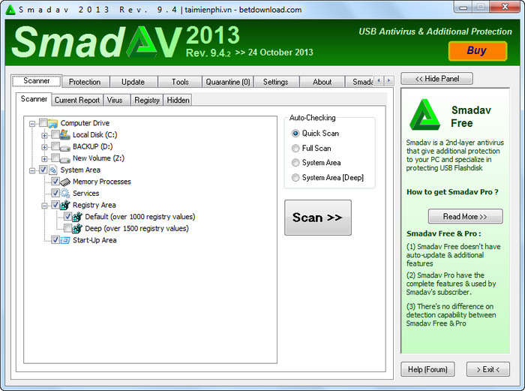
Task: Select the Full Scan radio button
Action: click(x=295, y=148)
